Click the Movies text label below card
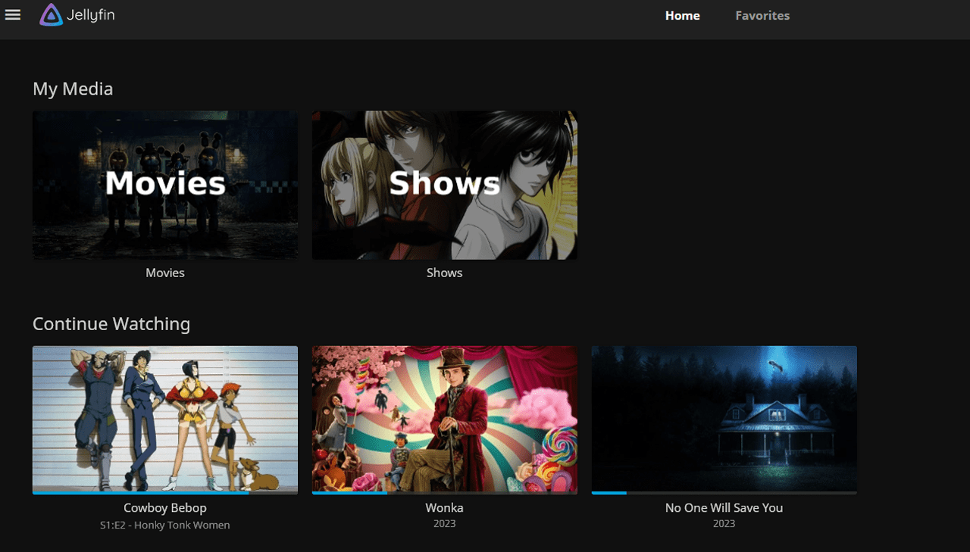The height and width of the screenshot is (552, 970). pos(165,273)
